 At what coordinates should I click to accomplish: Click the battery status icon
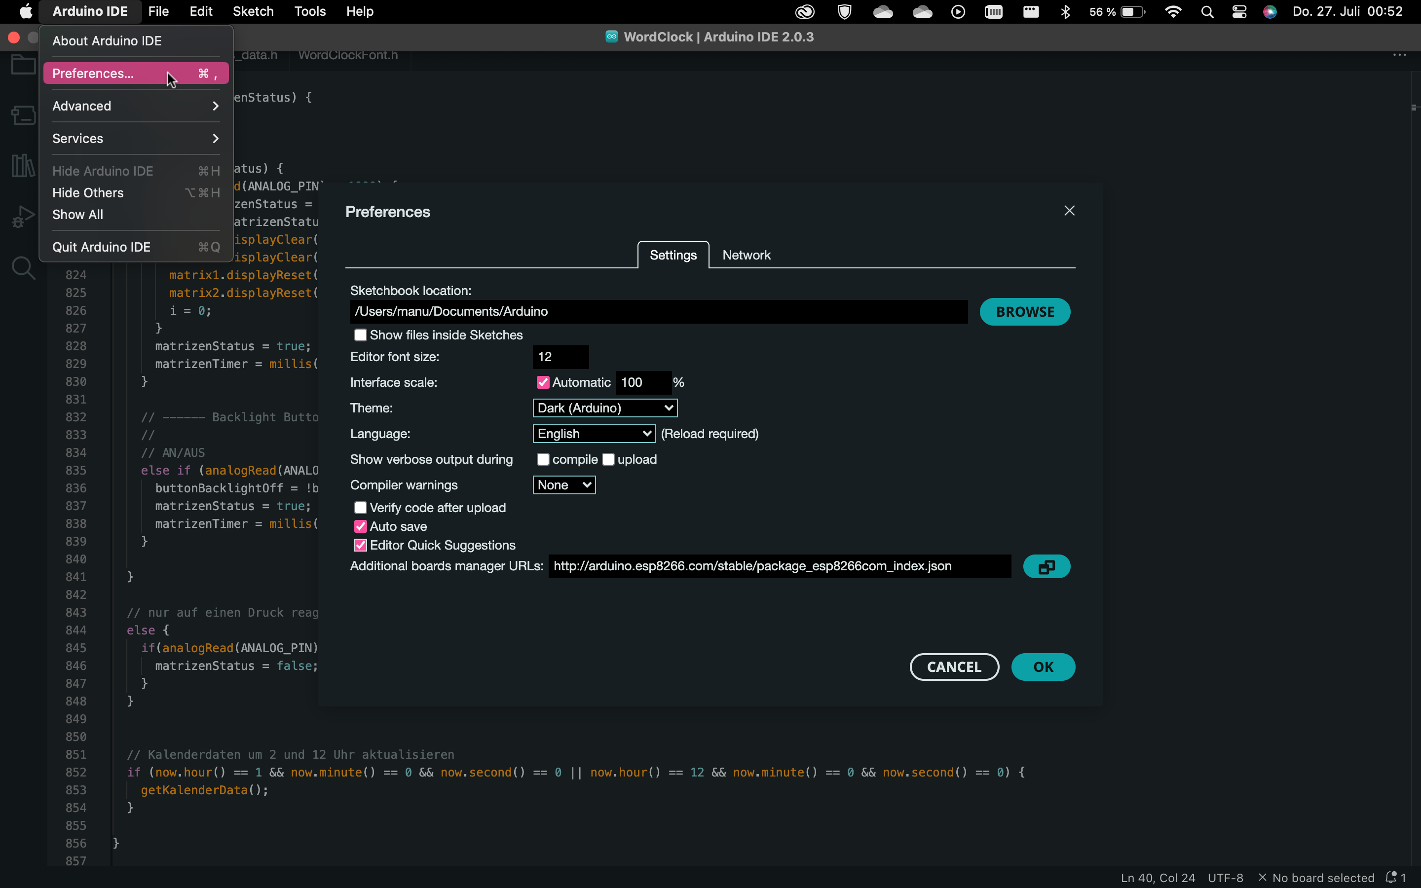point(1133,12)
